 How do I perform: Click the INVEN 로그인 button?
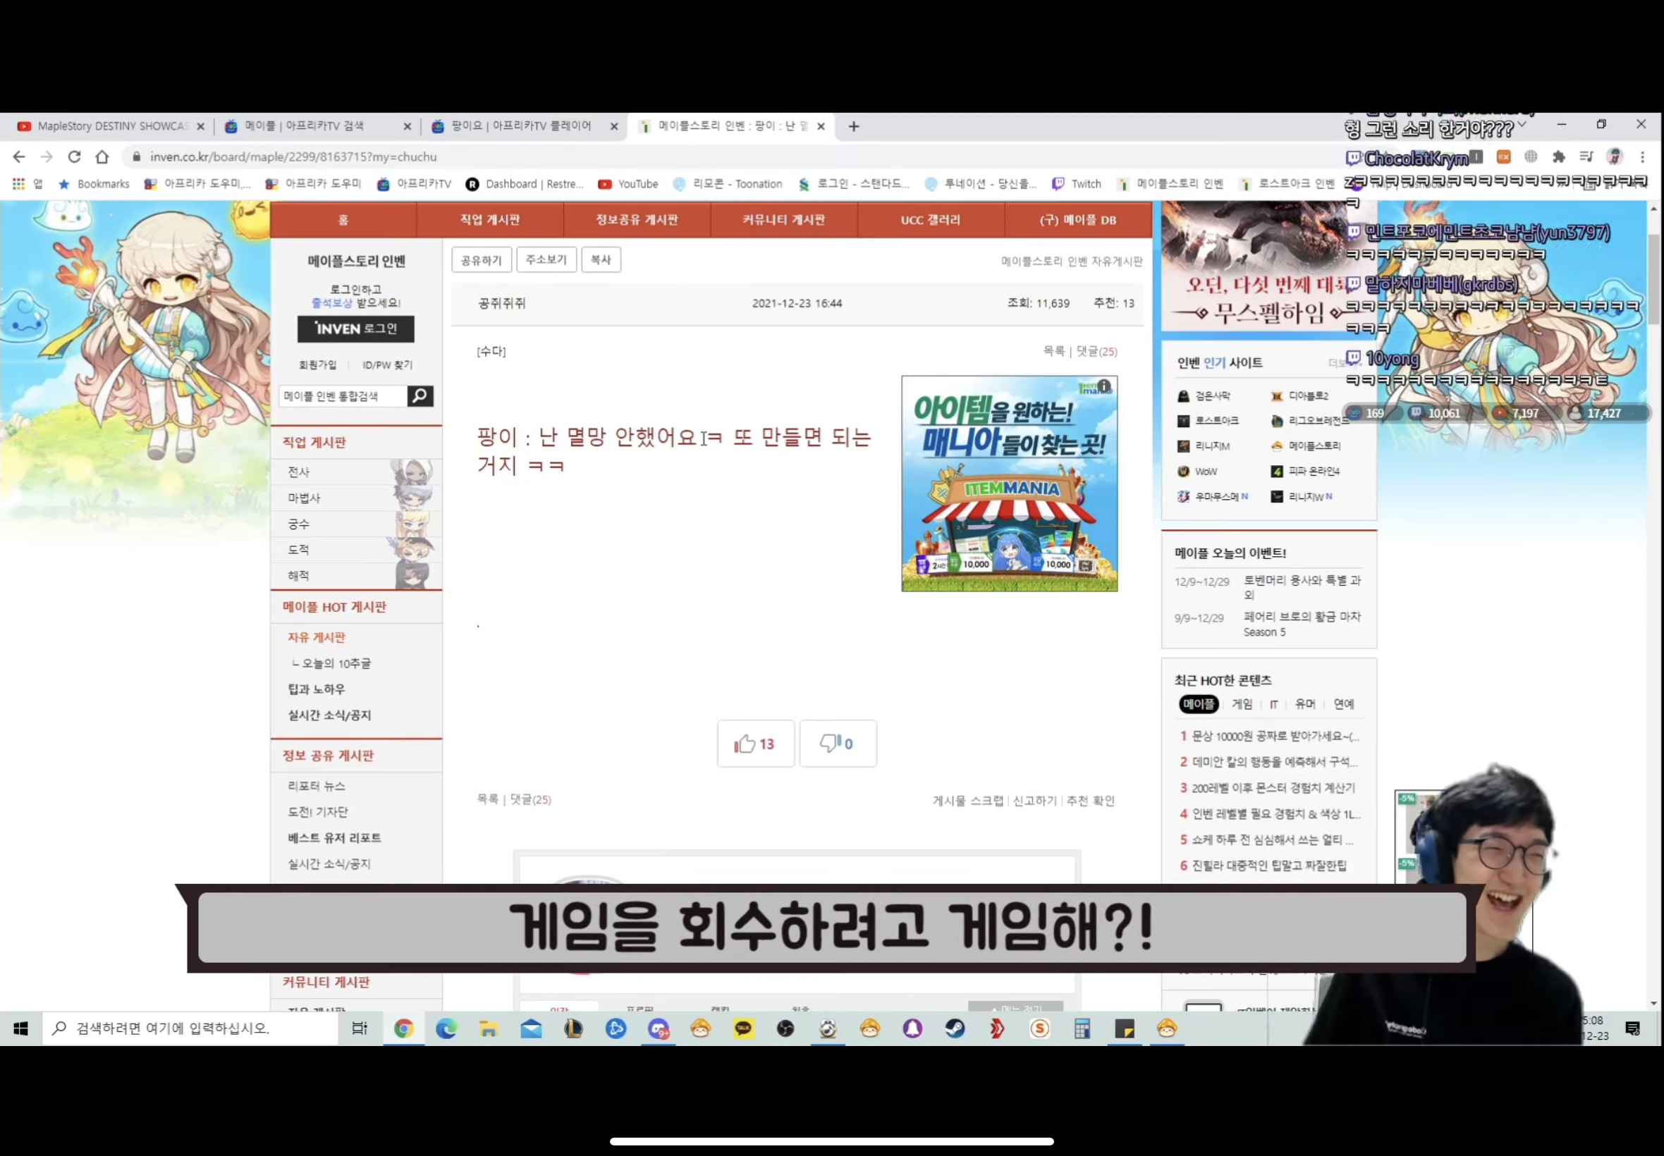[355, 329]
